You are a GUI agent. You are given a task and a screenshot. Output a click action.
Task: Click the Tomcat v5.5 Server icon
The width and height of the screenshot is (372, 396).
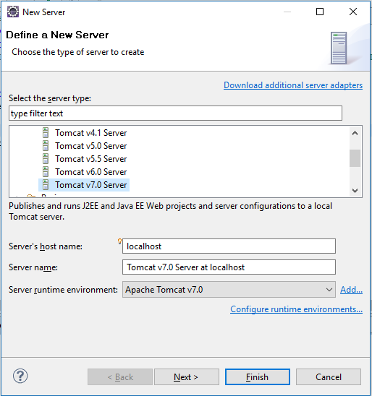[x=46, y=159]
